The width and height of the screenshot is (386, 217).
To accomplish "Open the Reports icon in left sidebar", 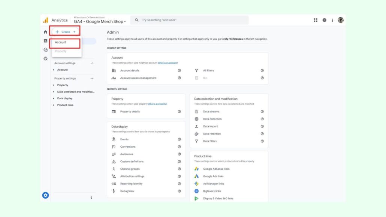I will click(46, 41).
